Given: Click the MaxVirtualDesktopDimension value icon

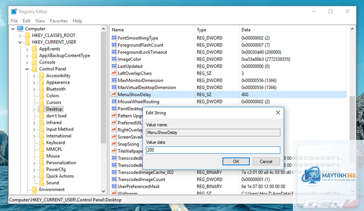Looking at the screenshot, I should click(x=114, y=87).
